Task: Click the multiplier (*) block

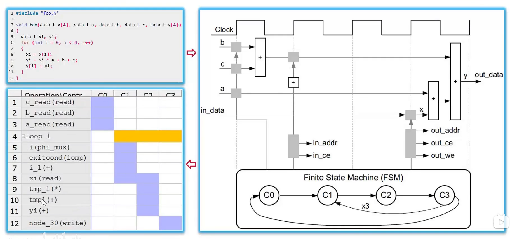Action: coord(433,101)
